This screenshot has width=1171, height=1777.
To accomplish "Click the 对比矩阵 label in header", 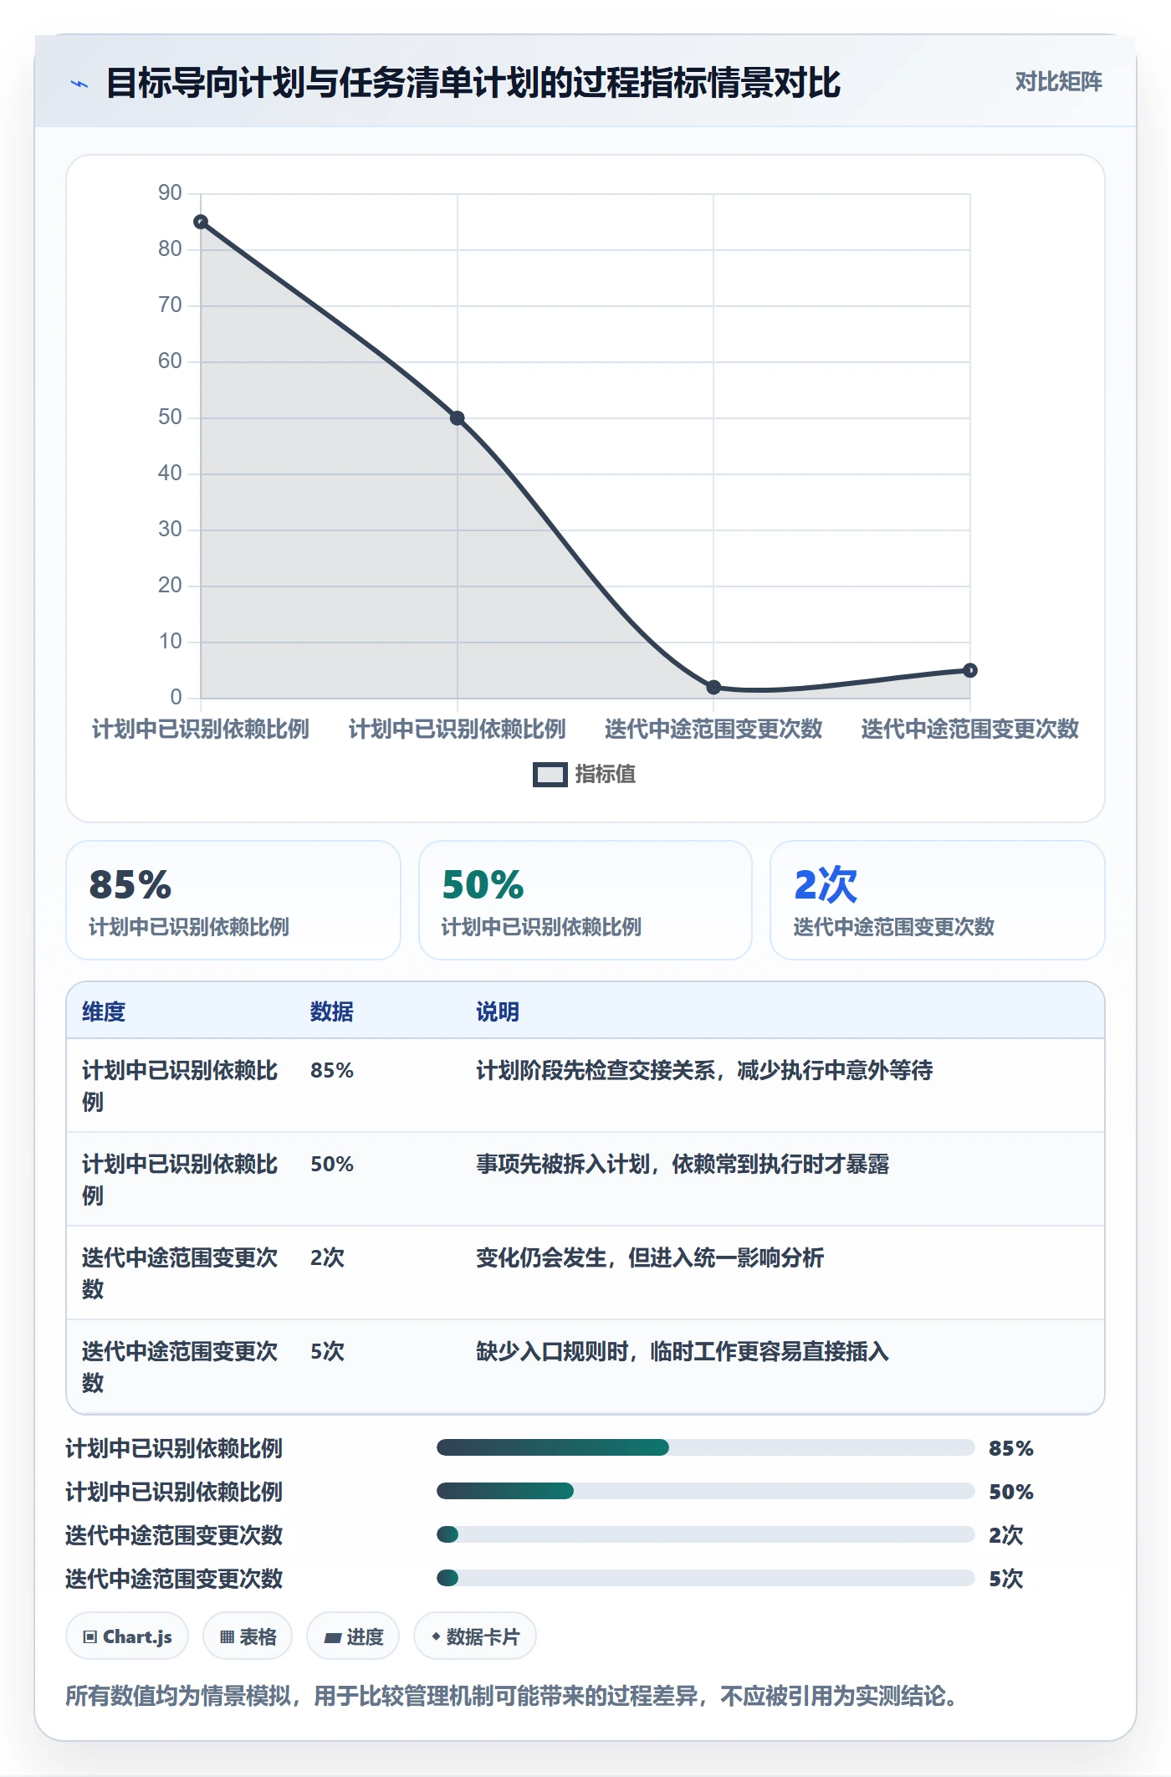I will coord(1058,82).
